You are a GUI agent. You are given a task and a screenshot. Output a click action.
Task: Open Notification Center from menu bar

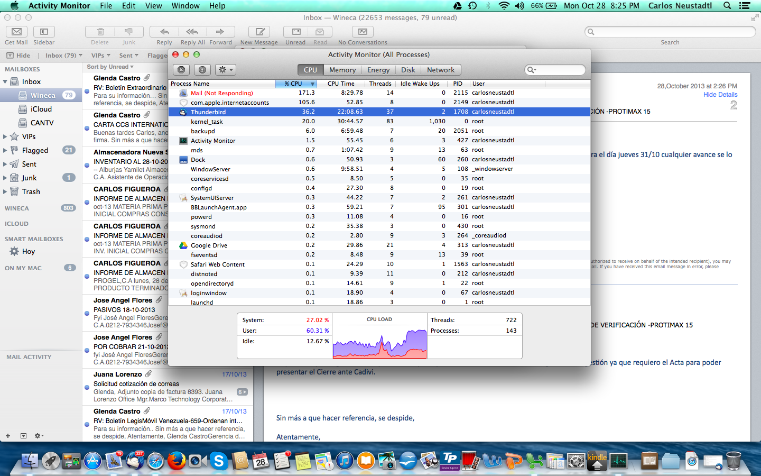(x=745, y=6)
